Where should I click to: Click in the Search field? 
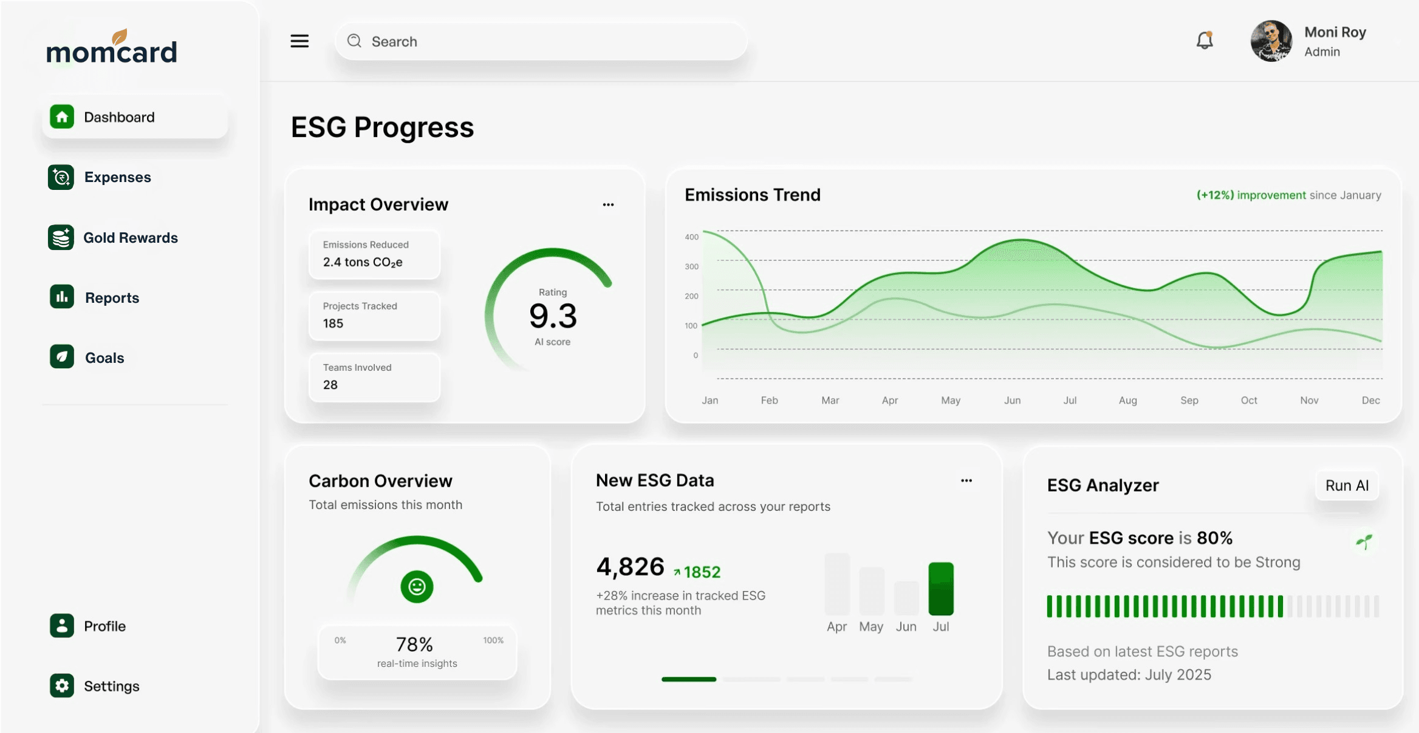pos(541,41)
